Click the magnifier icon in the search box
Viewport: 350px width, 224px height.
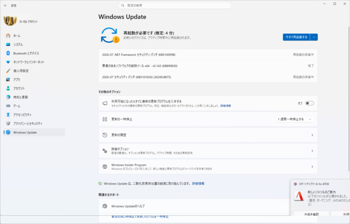[122, 5]
